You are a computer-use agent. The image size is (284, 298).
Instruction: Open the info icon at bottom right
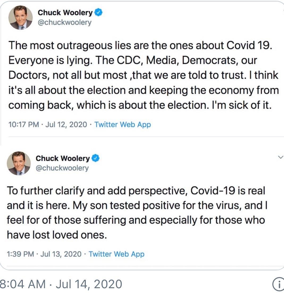(x=278, y=284)
